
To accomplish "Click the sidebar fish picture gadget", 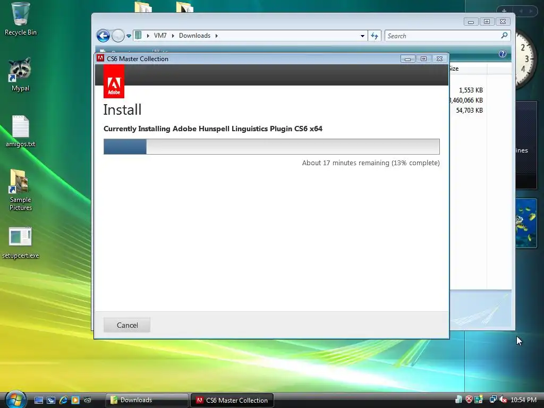I will point(526,223).
